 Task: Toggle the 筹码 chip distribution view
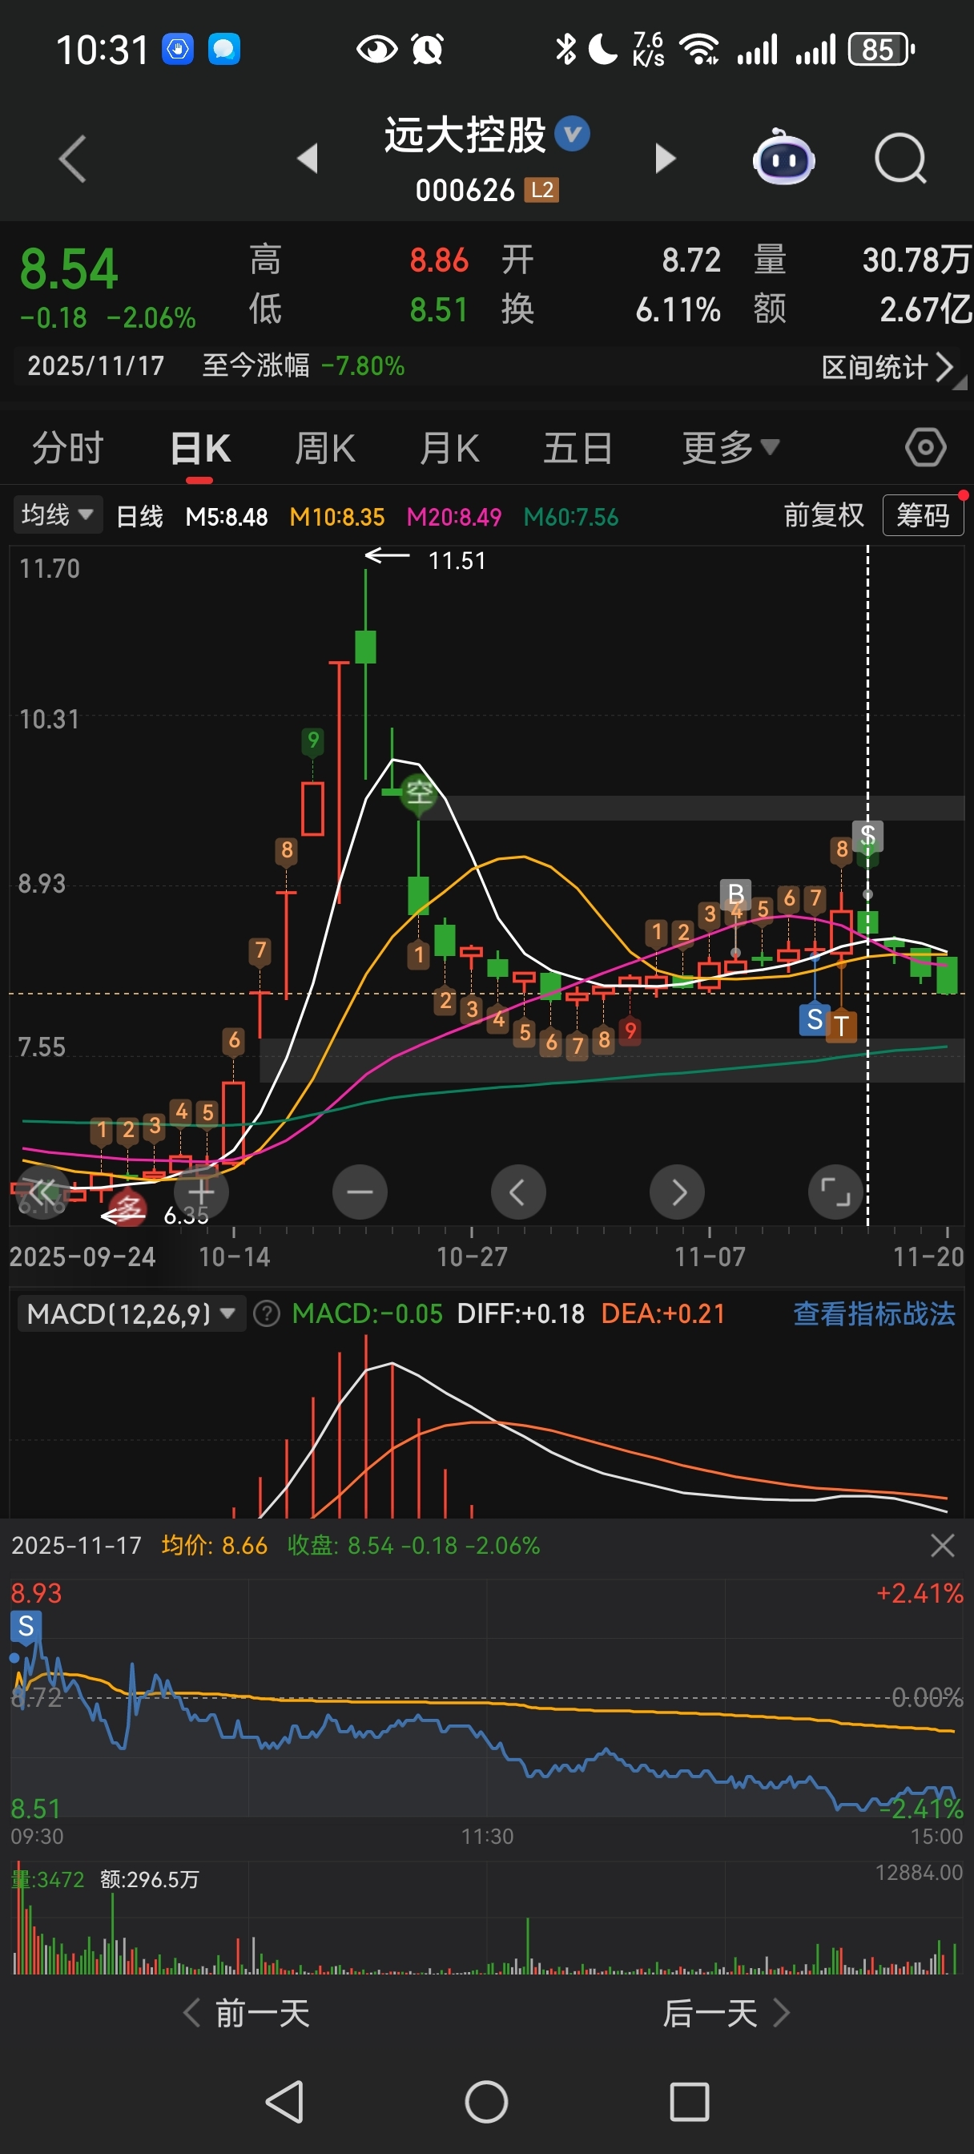pos(923,515)
